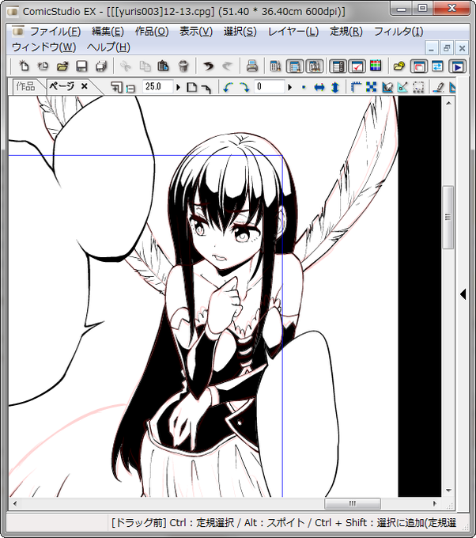476x538 pixels.
Task: Open the ヘルプ(H) menu
Action: [108, 47]
